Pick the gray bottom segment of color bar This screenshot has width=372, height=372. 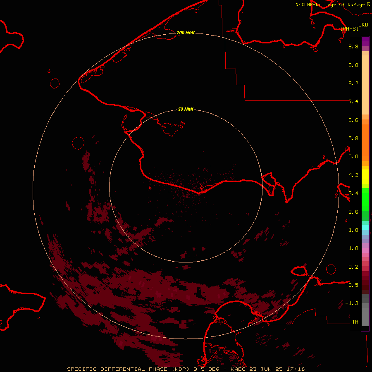[x=365, y=317]
